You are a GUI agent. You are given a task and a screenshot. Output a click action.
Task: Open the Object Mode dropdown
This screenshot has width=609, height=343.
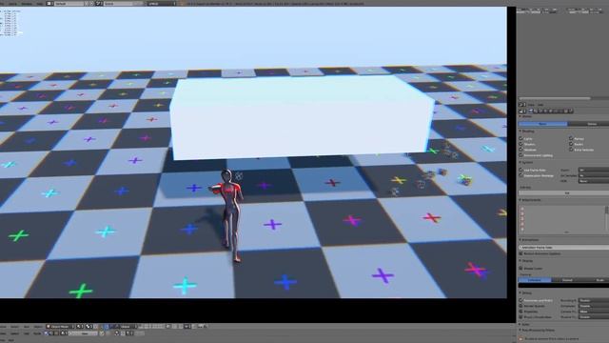(x=59, y=327)
